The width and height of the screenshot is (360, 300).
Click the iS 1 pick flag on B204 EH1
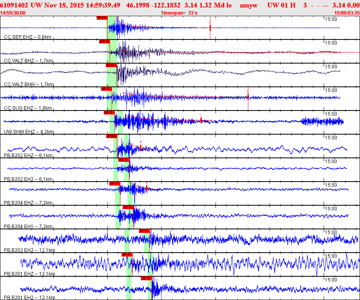128,207
